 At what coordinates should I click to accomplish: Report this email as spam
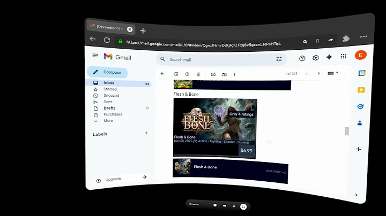pos(187,74)
